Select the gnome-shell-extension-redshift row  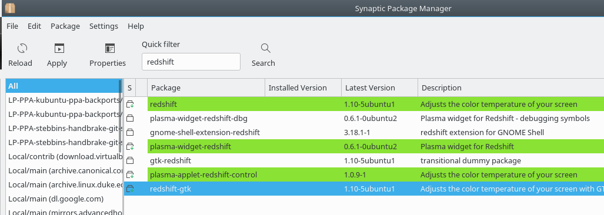pos(364,132)
